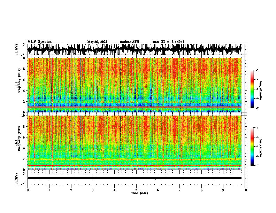
Task: Click the "-6" label on ch.2 color bar
Action: coord(257,156)
